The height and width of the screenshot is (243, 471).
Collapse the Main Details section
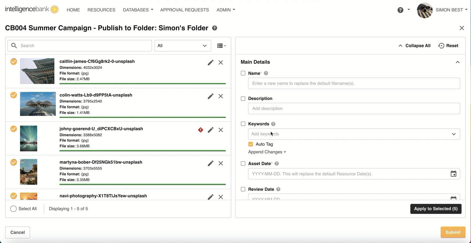tap(458, 62)
